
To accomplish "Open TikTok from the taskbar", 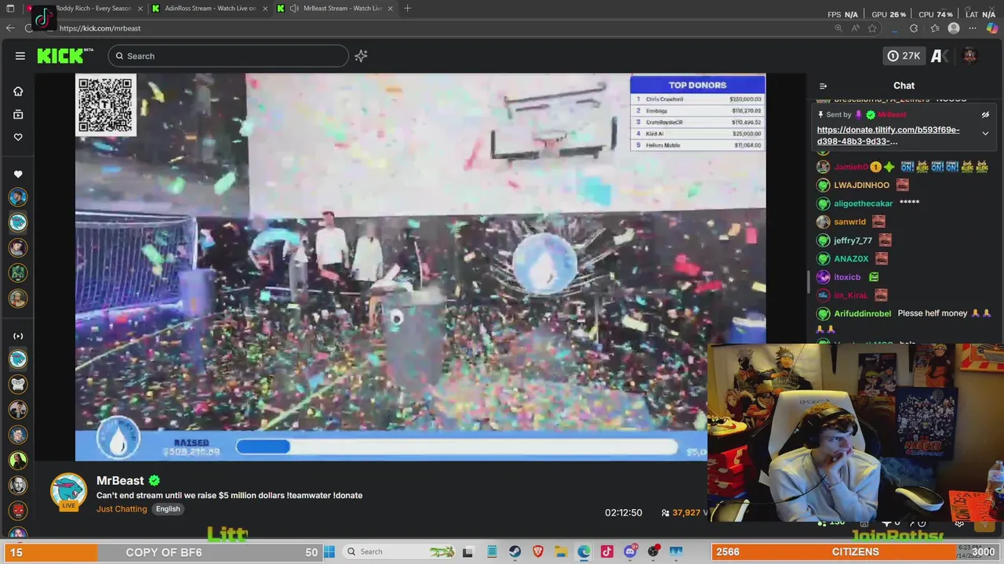I will tap(606, 551).
